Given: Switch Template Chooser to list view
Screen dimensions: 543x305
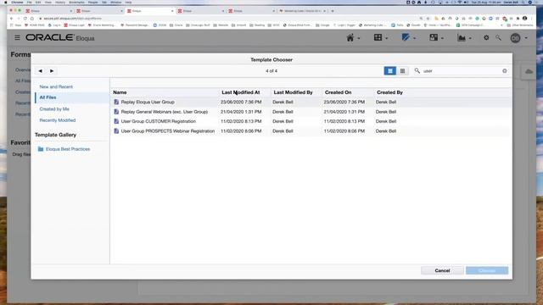Looking at the screenshot, I should pyautogui.click(x=390, y=71).
